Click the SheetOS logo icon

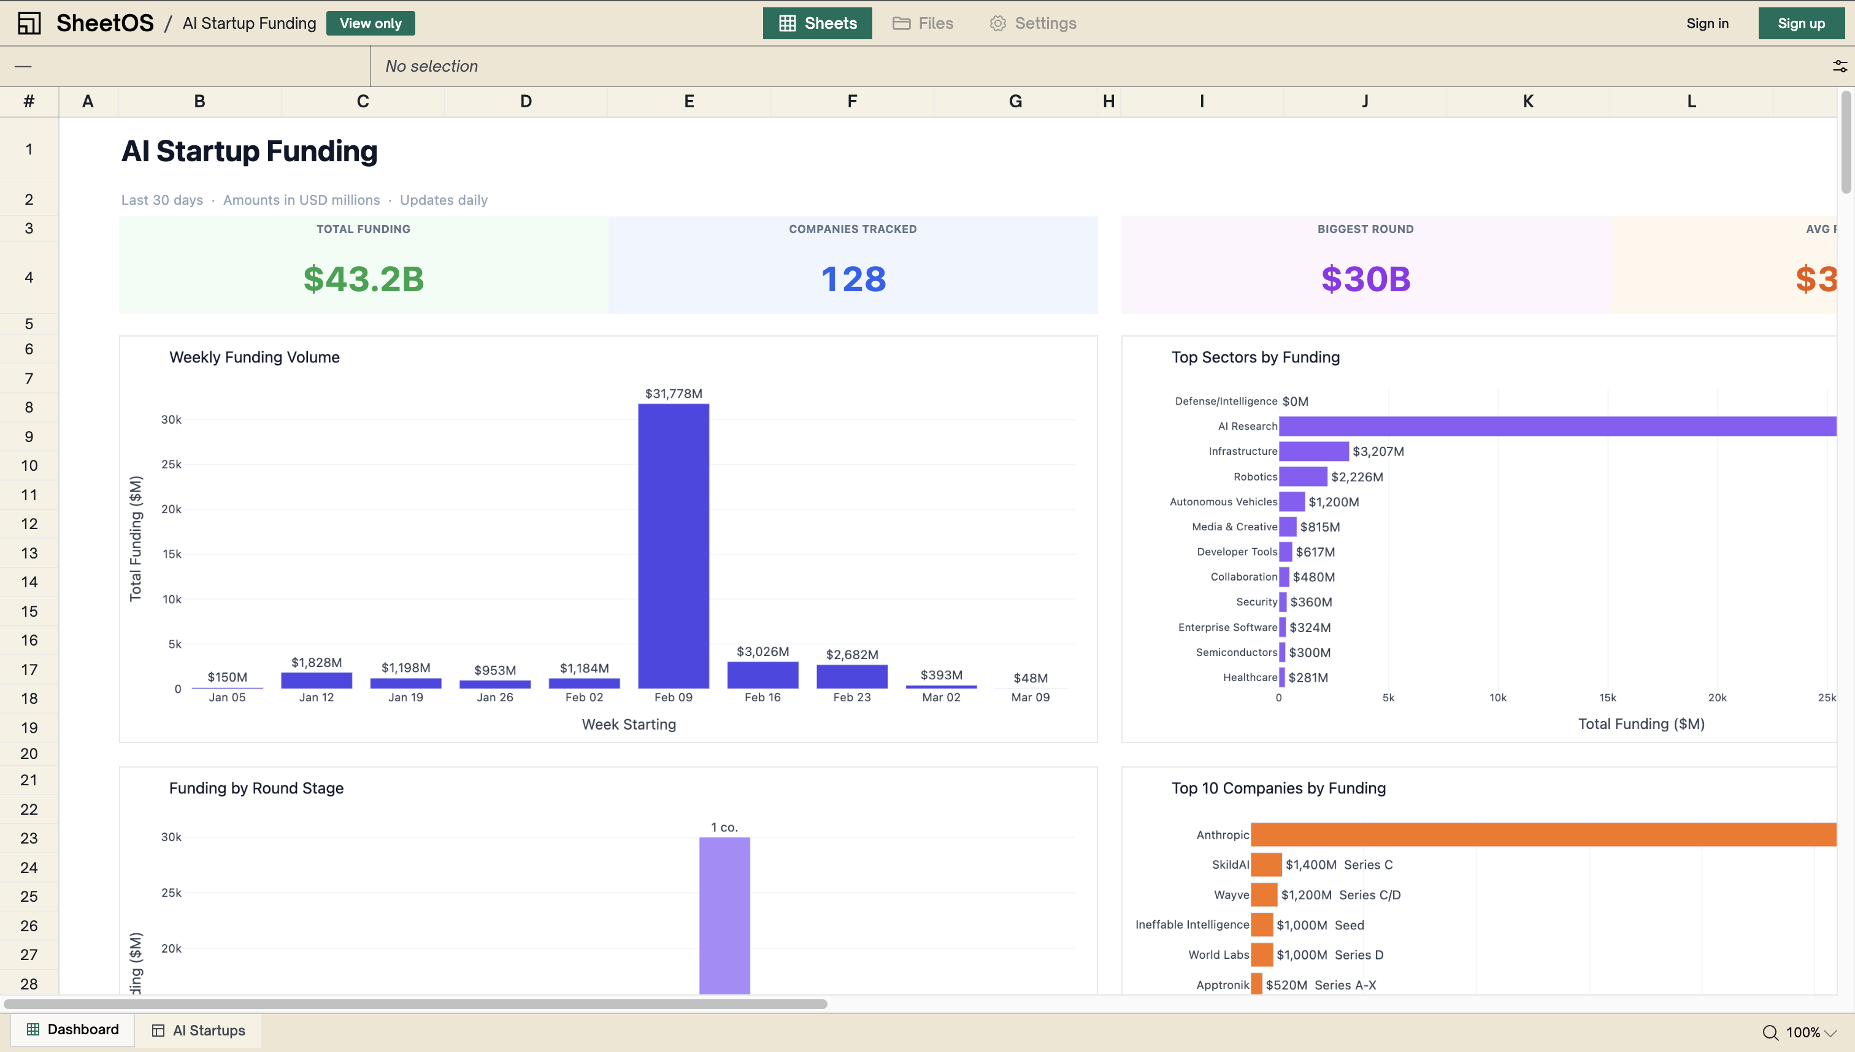pos(29,23)
